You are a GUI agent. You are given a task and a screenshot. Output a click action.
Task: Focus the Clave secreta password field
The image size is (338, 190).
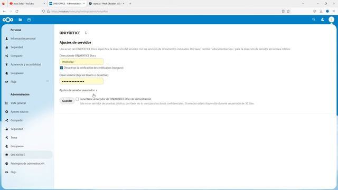click(81, 81)
